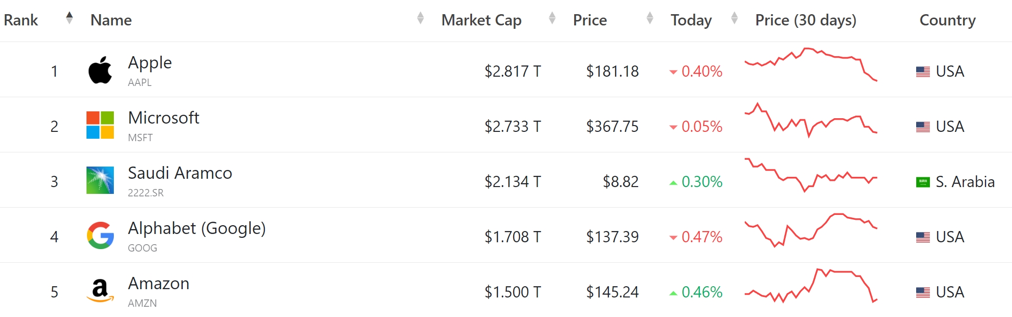Click the Country column header

947,20
